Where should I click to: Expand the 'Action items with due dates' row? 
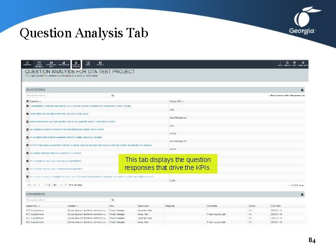(x=28, y=114)
